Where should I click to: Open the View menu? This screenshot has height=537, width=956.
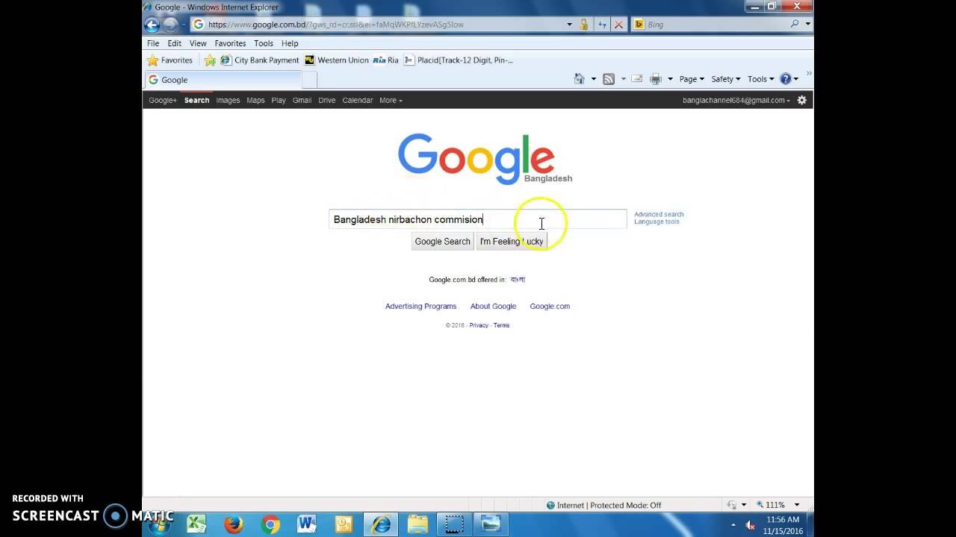click(x=198, y=43)
